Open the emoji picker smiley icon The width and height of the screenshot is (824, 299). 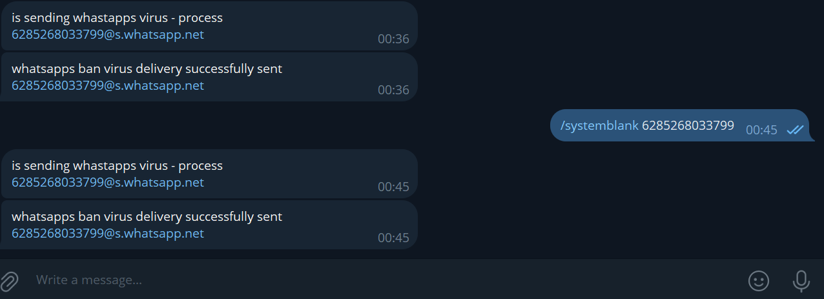(758, 280)
